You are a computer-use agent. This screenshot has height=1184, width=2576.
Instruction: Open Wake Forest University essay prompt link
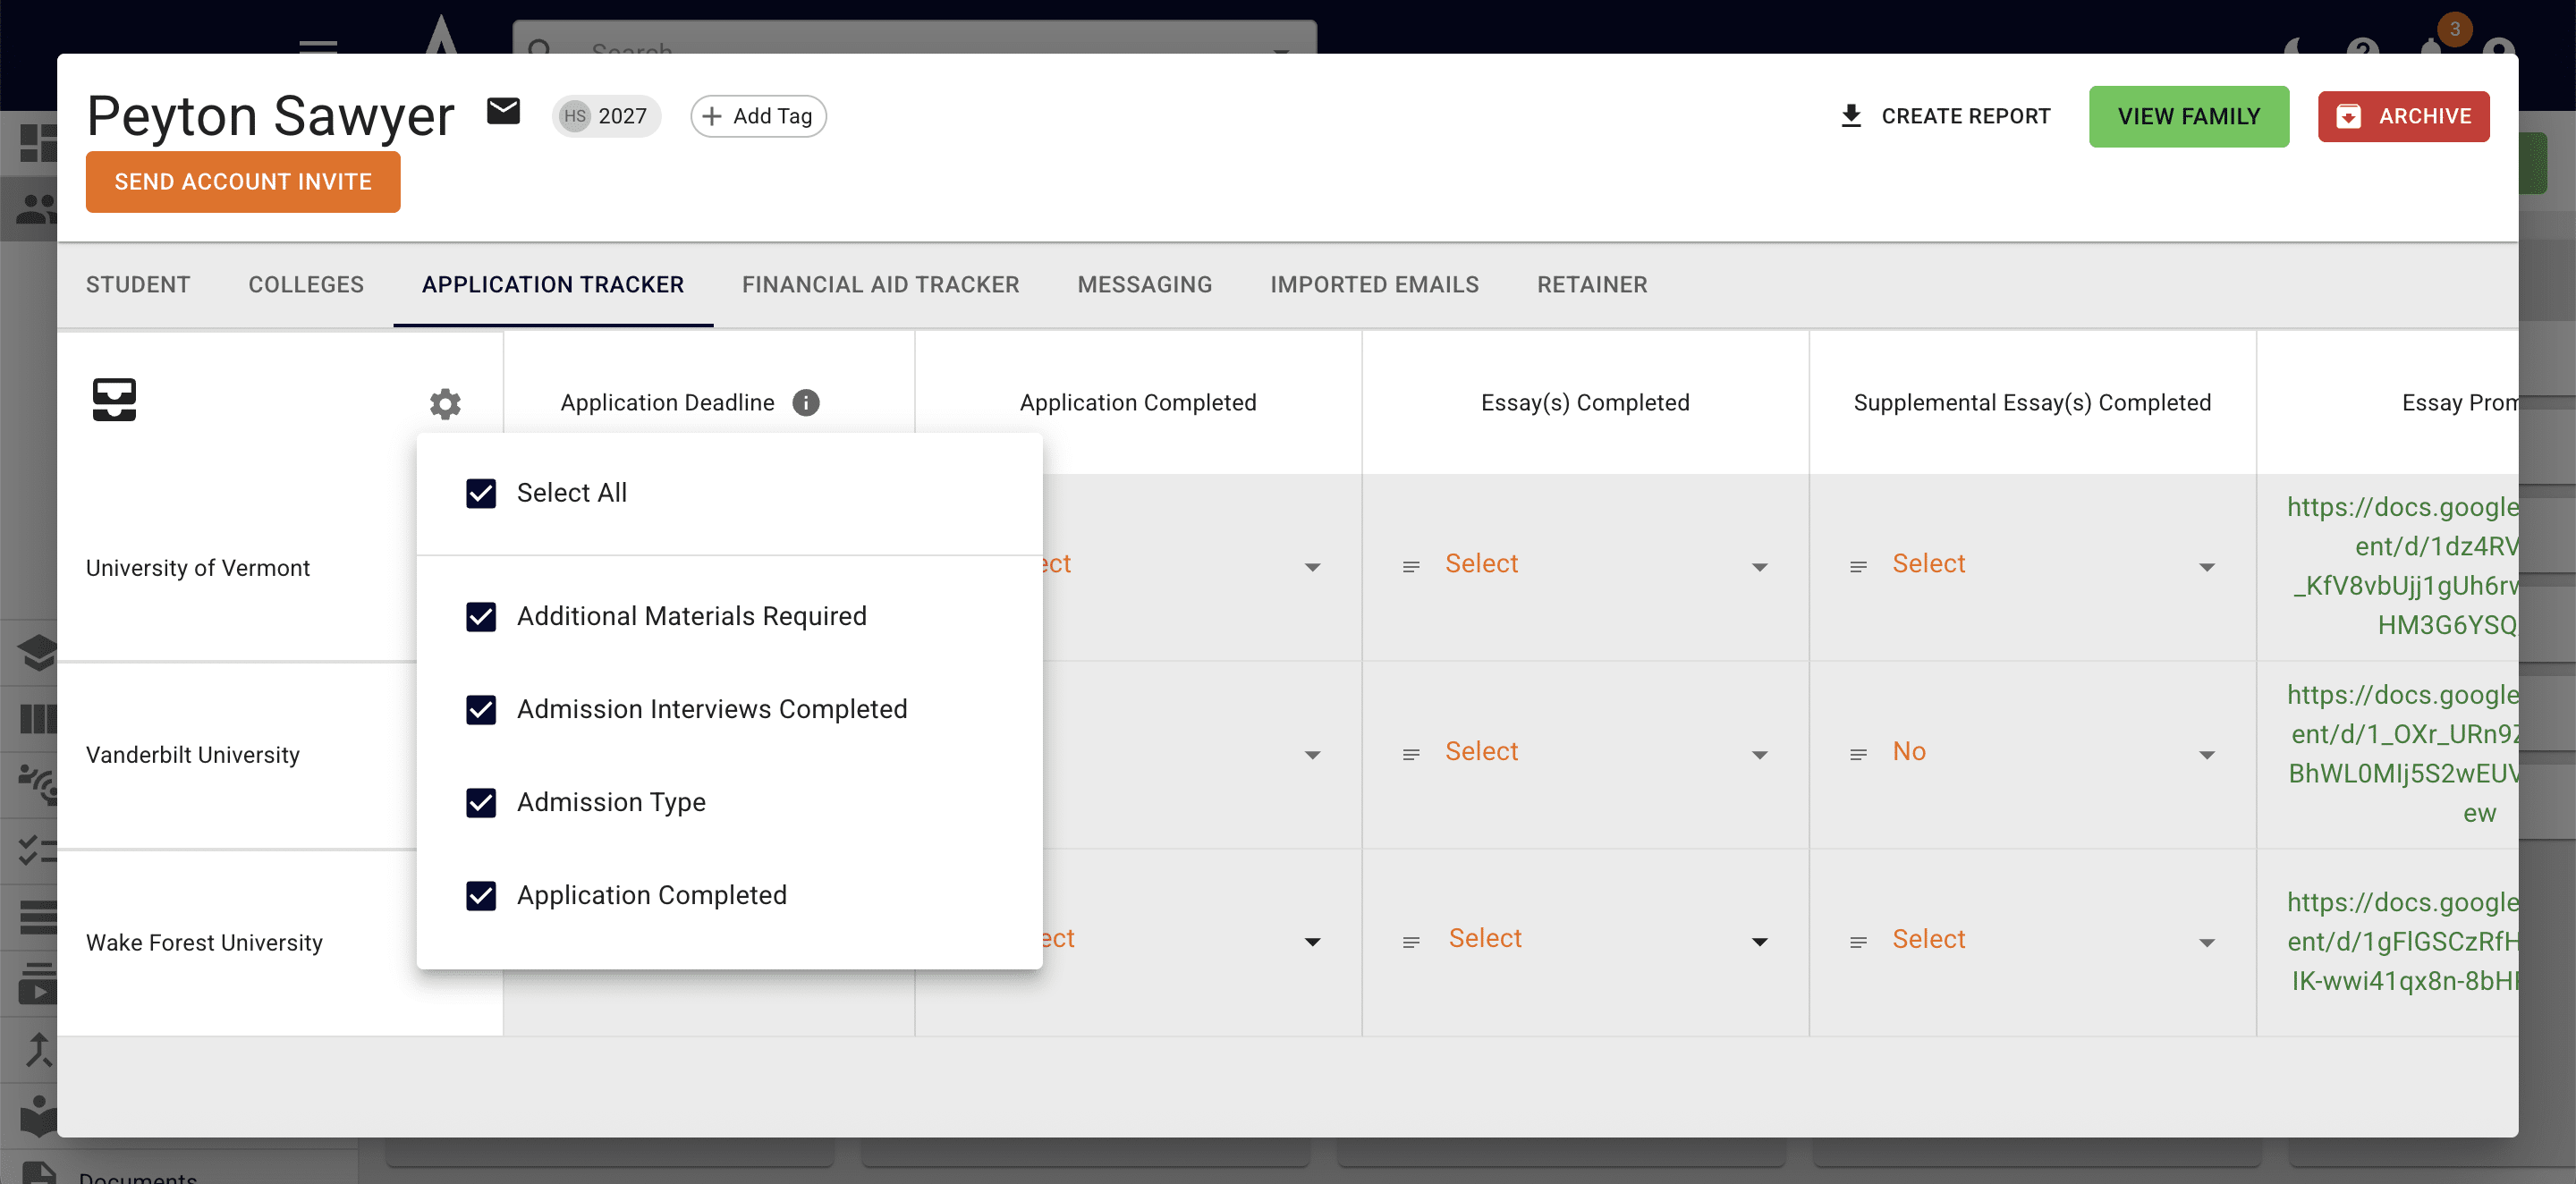(2402, 942)
